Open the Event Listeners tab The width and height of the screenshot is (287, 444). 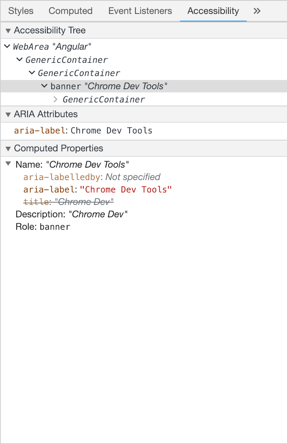pos(140,11)
